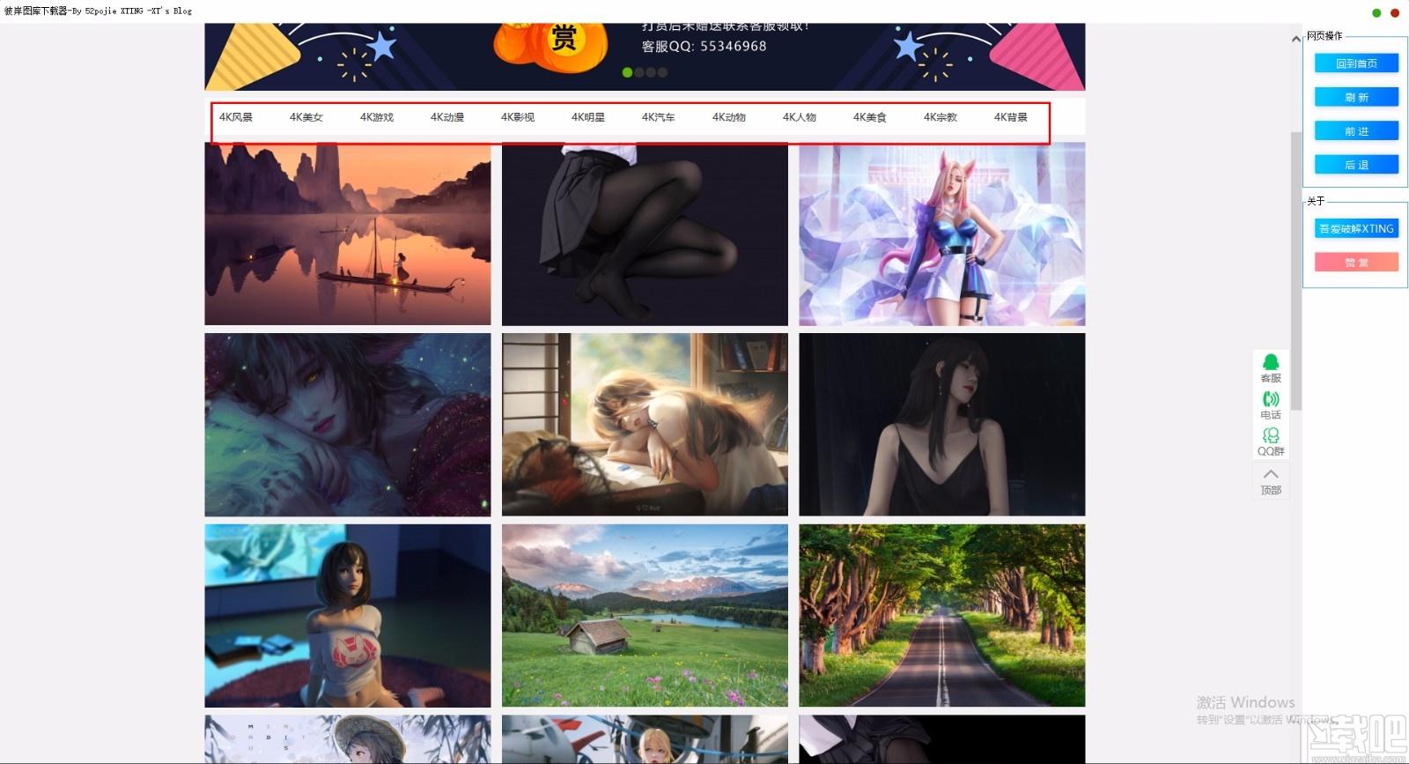Click the 刷新 refresh button
The image size is (1409, 764).
[x=1356, y=97]
